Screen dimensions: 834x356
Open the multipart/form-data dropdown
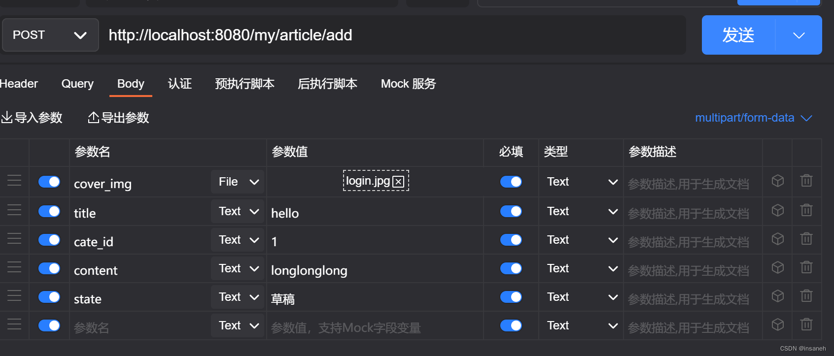tap(753, 118)
